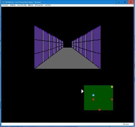Click the red dot on minimap's right edge
135x127 pixels.
tap(112, 99)
